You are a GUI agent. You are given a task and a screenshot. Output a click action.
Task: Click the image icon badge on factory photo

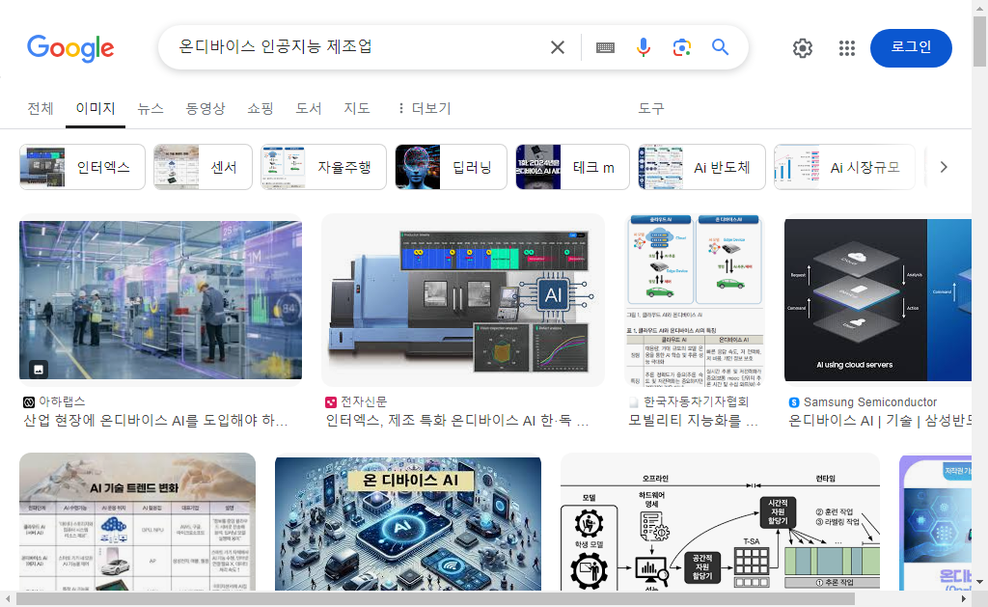(39, 370)
